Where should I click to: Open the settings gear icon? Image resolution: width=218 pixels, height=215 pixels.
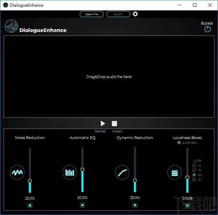click(x=135, y=14)
